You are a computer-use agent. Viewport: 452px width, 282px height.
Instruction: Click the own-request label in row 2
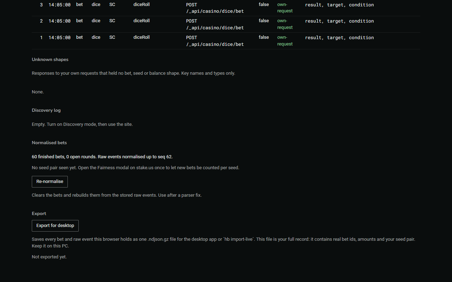tap(285, 24)
